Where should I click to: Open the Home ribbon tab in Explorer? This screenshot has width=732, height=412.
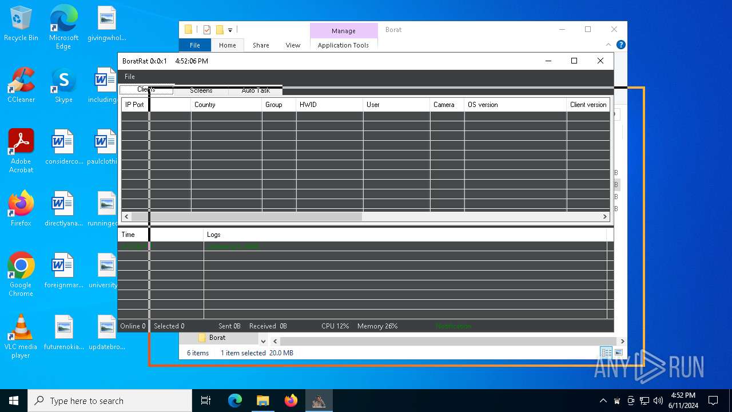click(x=228, y=45)
